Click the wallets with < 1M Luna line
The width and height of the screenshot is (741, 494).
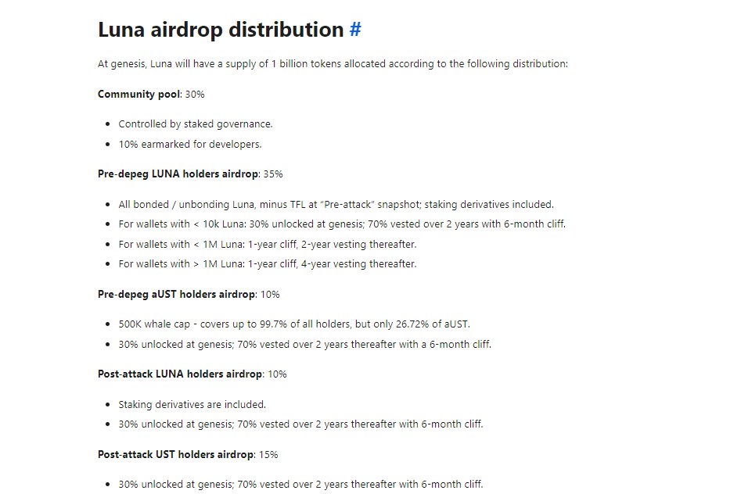click(268, 244)
